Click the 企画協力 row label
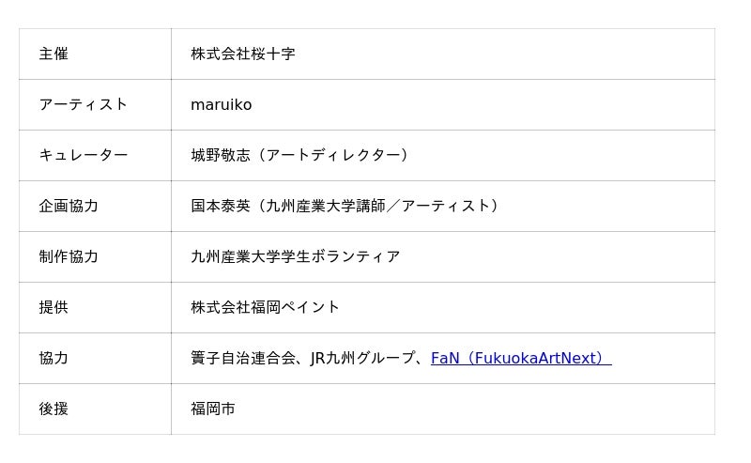Image resolution: width=751 pixels, height=463 pixels. tap(69, 207)
